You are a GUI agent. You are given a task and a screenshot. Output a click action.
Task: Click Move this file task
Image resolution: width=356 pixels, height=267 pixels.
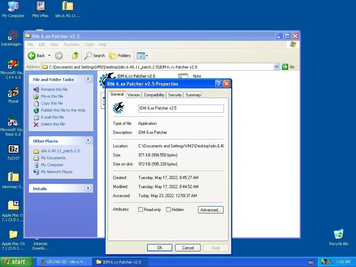[x=52, y=96]
